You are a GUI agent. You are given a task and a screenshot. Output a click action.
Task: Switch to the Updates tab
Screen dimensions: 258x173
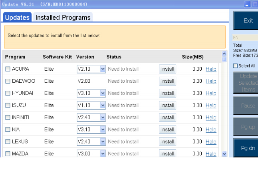[x=17, y=17]
